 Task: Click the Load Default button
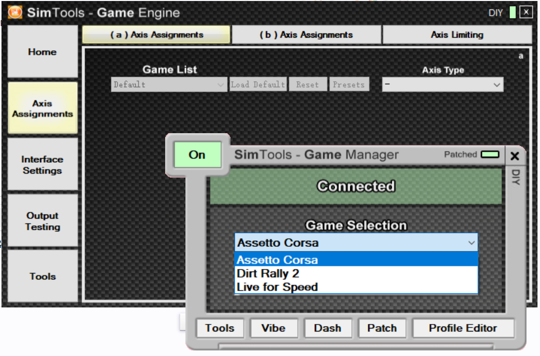click(x=258, y=85)
